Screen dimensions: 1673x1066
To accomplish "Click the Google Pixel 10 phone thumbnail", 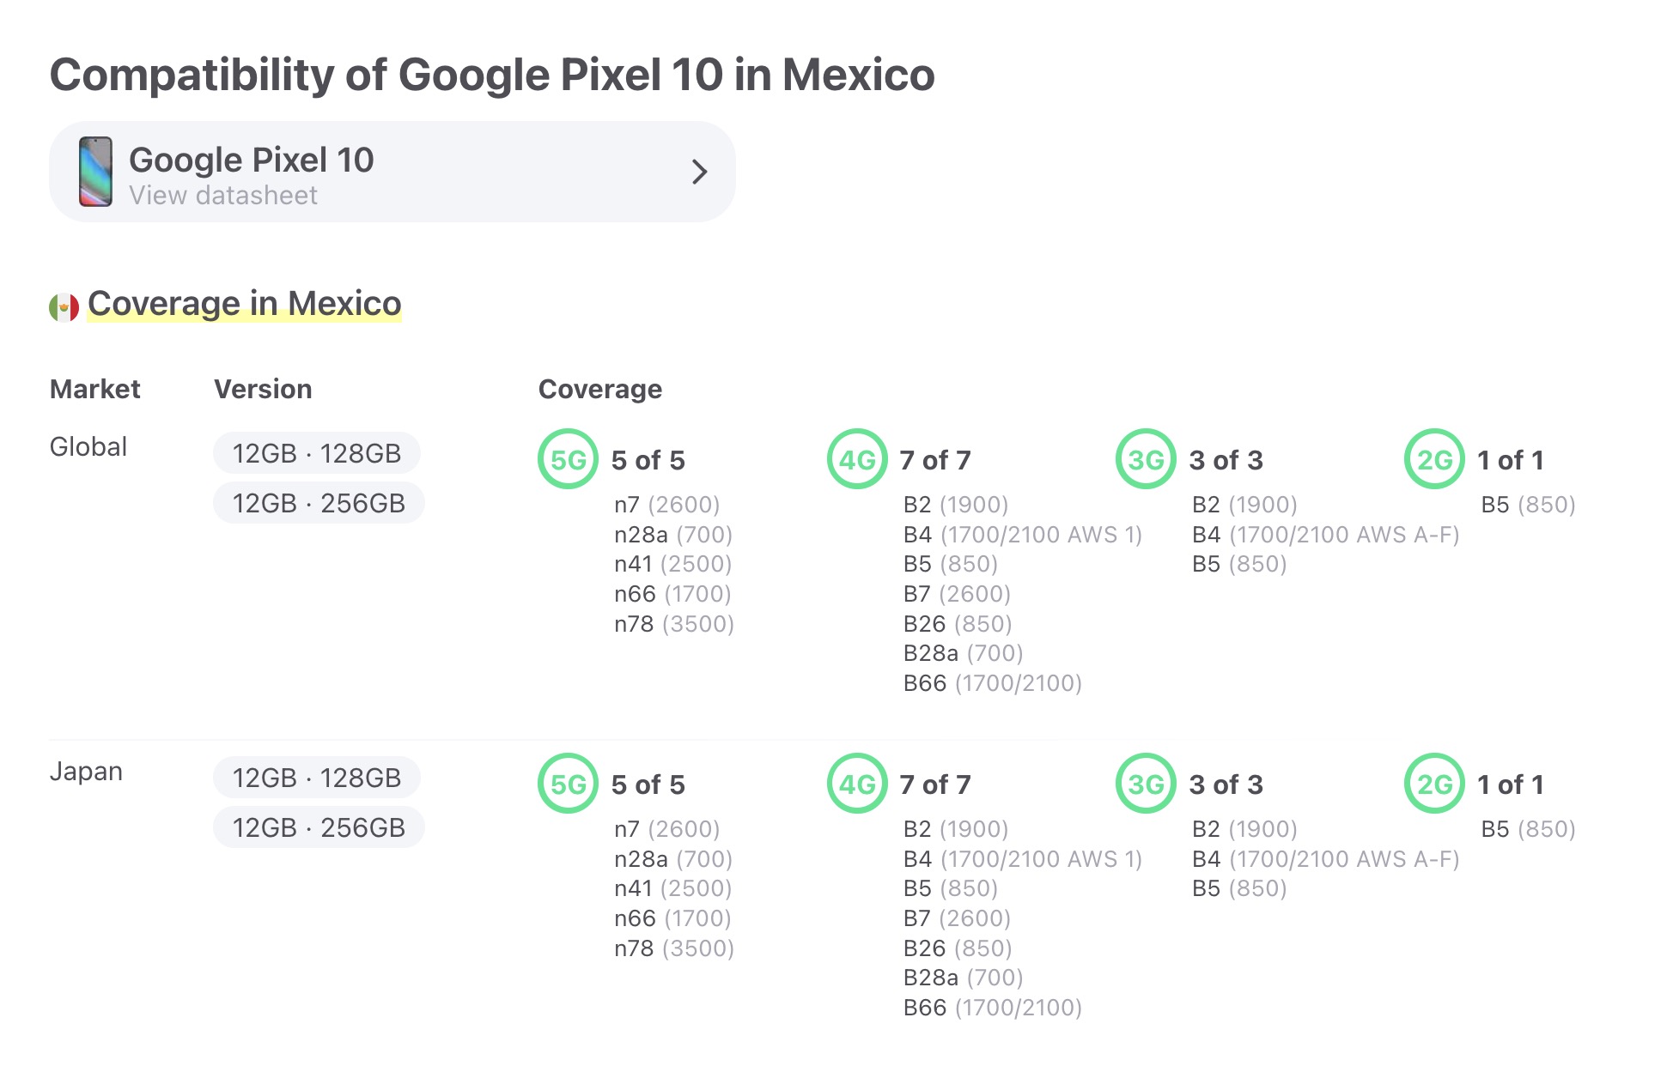I will [x=95, y=172].
